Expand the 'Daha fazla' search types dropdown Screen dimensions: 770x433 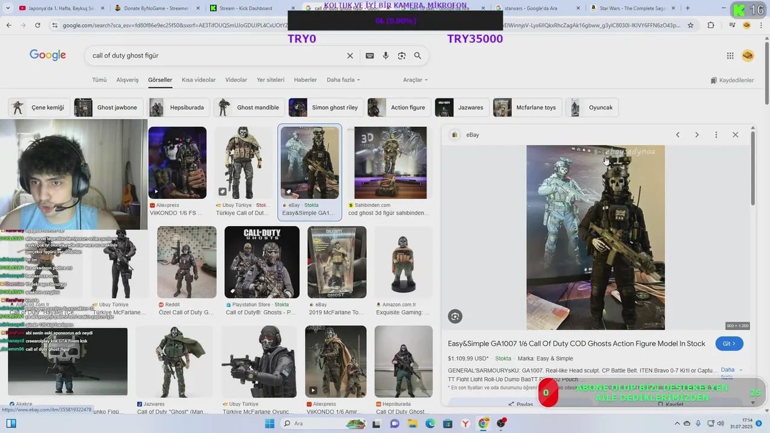(343, 80)
